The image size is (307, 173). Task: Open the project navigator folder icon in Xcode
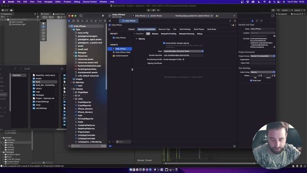(x=69, y=21)
